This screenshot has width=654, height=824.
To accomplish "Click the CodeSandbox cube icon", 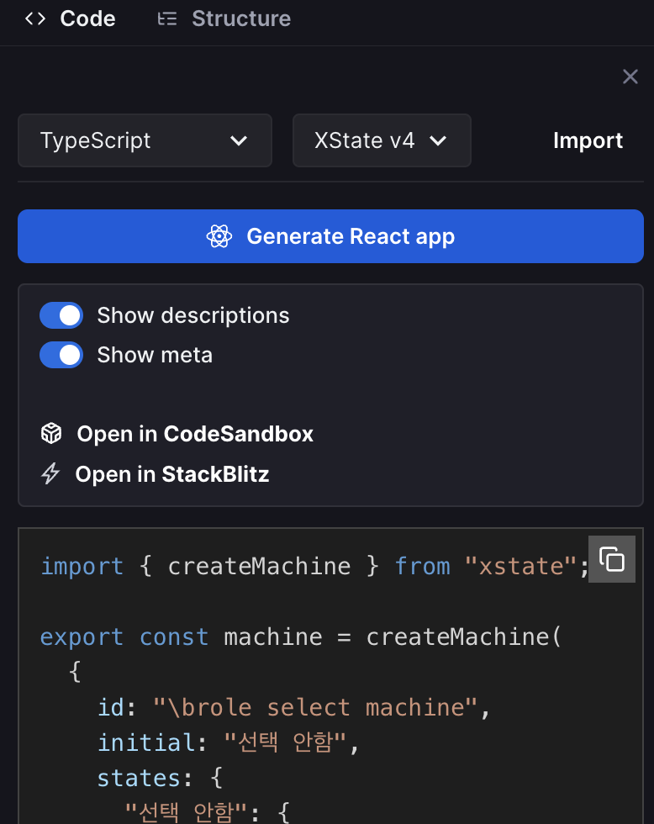I will [51, 434].
